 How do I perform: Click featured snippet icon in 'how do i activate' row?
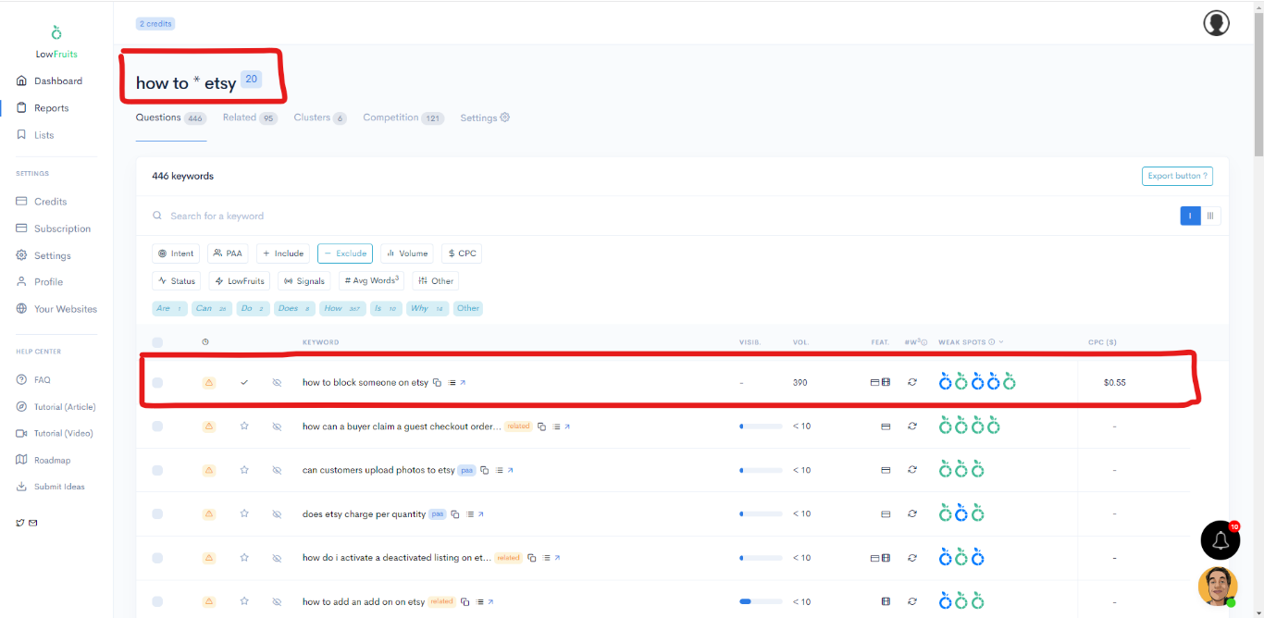tap(875, 558)
